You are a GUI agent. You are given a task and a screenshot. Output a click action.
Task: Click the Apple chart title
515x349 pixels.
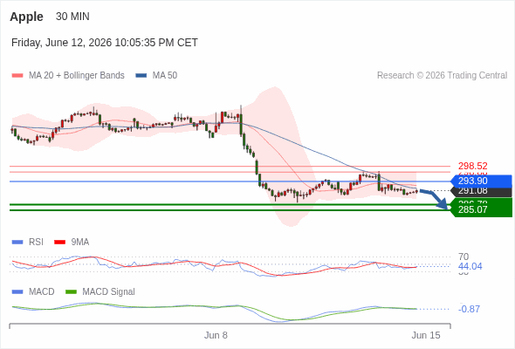pyautogui.click(x=26, y=17)
